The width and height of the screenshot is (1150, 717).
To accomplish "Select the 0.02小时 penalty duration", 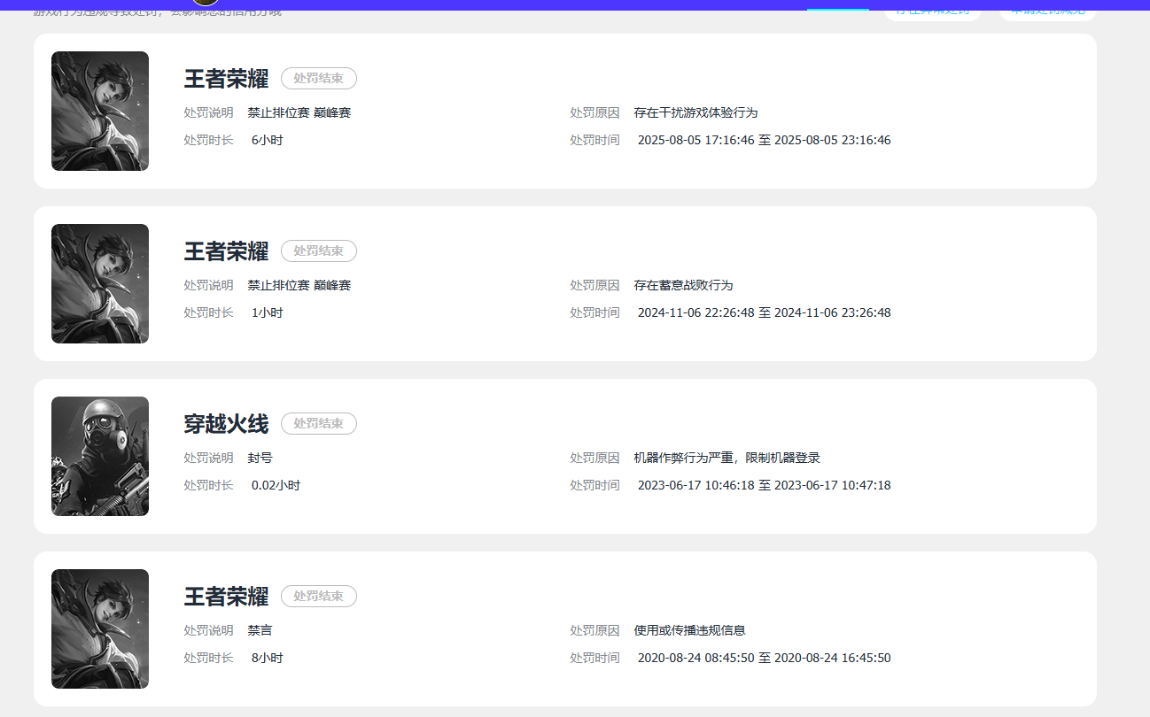I will pos(276,485).
